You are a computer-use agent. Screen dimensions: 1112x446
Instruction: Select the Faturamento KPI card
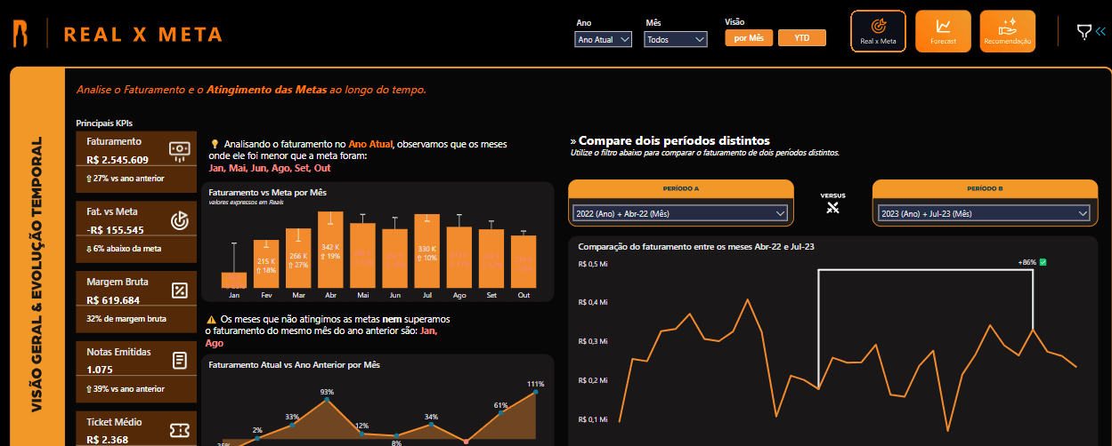click(136, 162)
